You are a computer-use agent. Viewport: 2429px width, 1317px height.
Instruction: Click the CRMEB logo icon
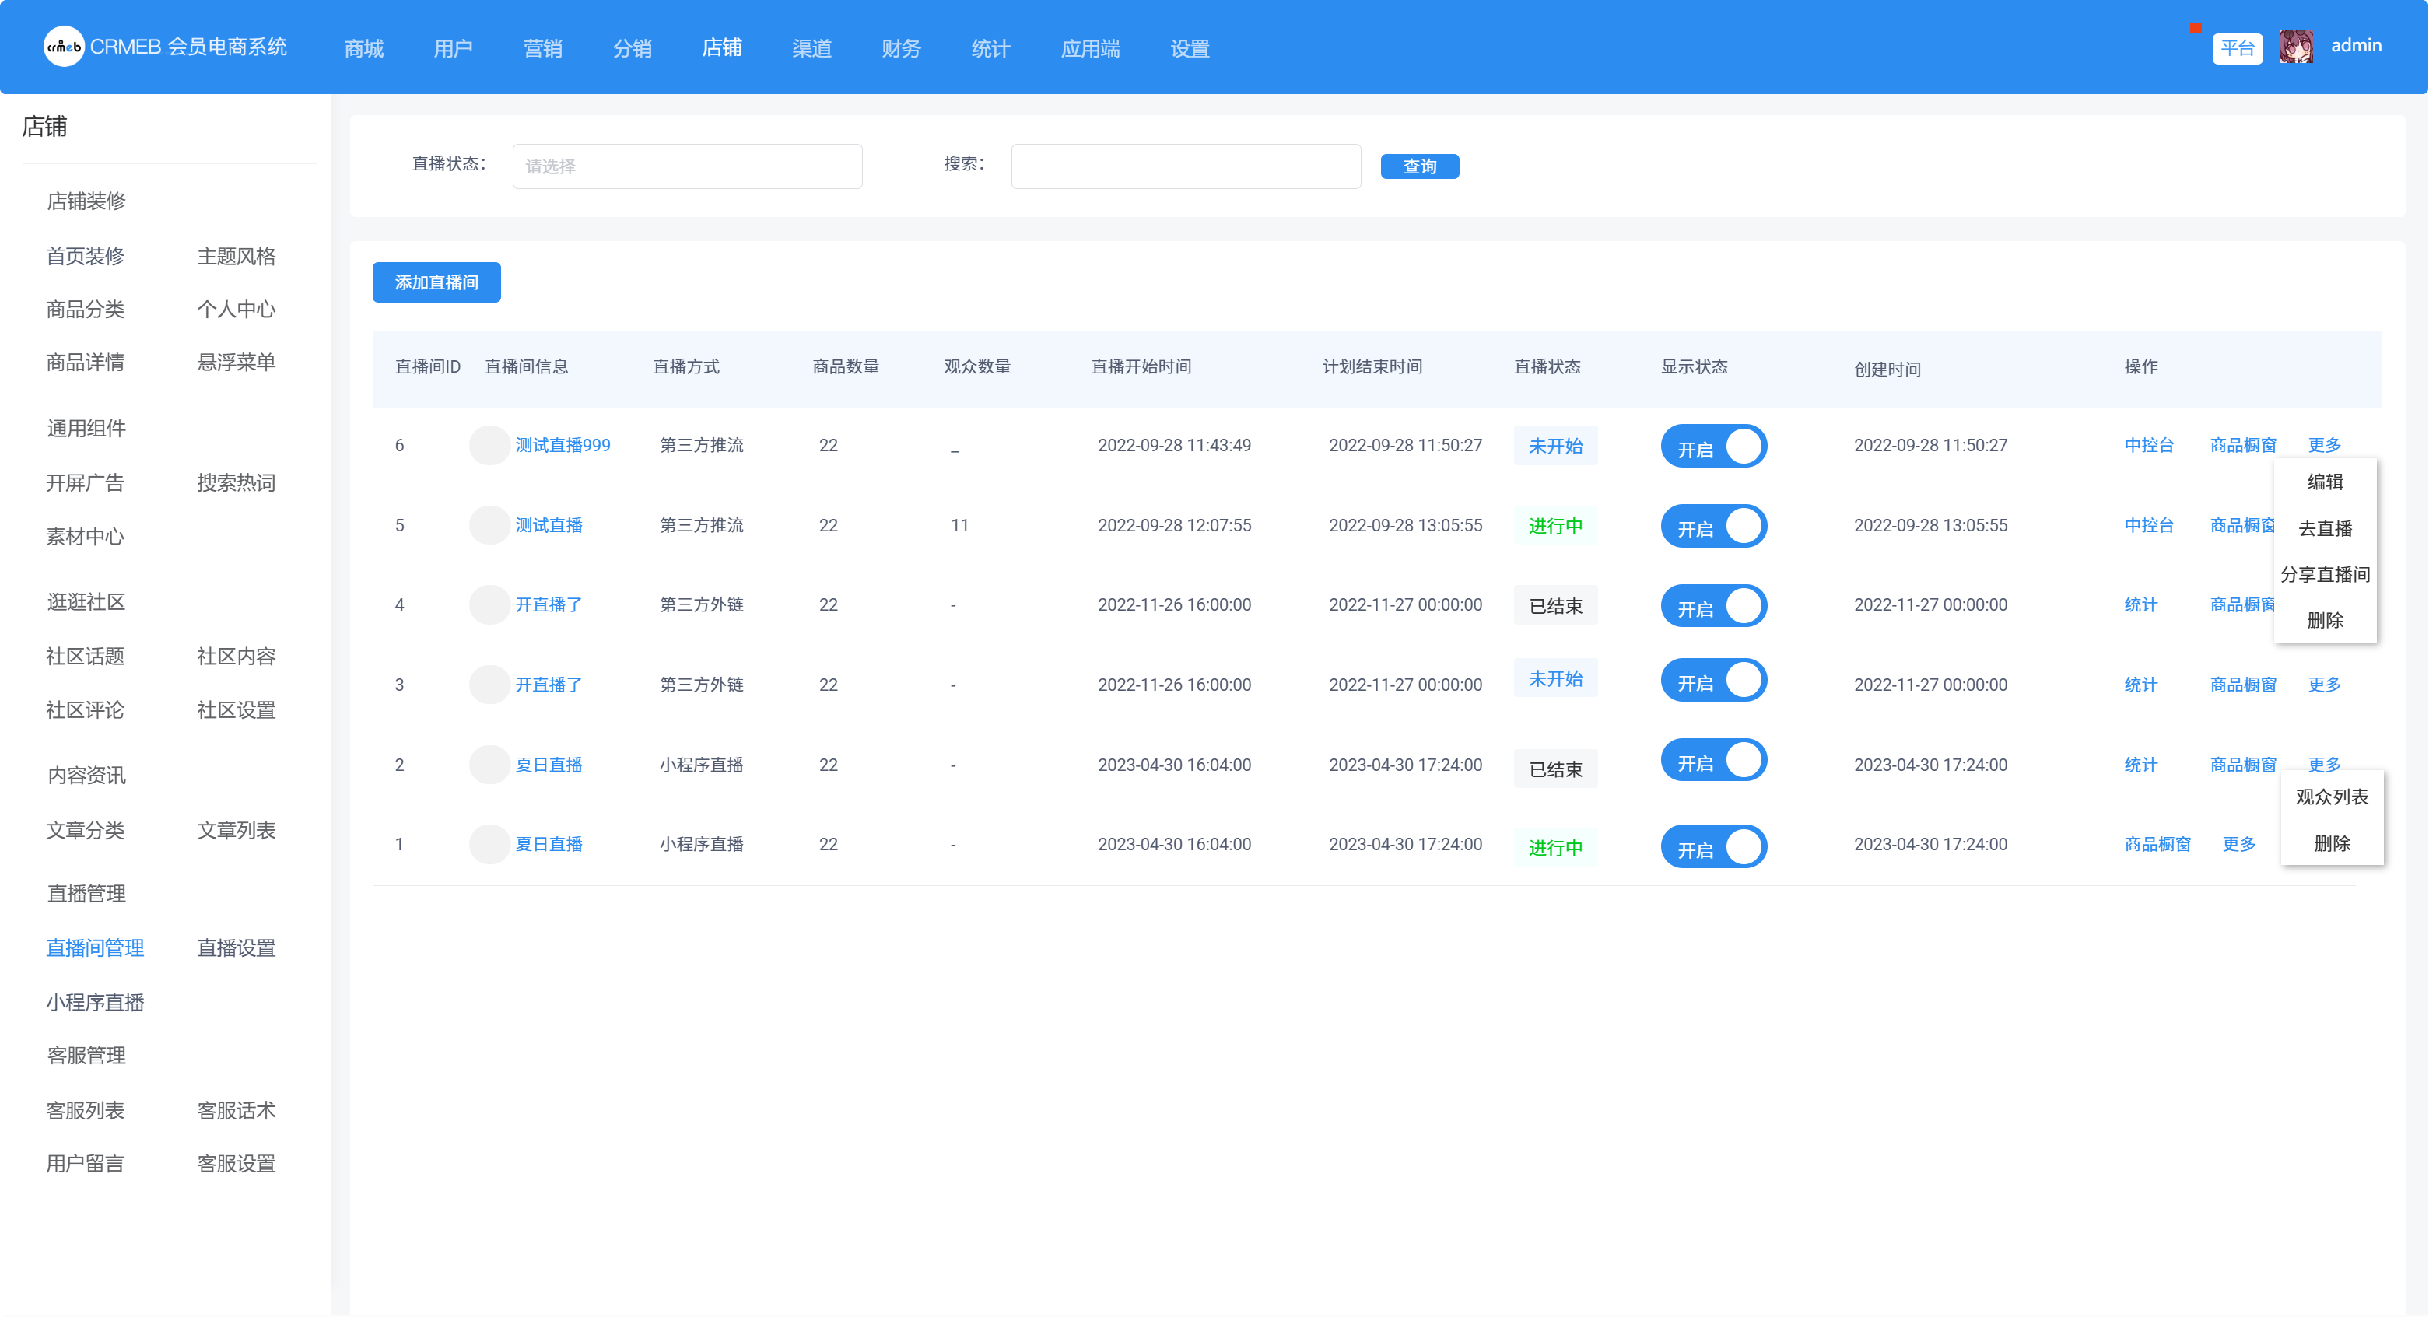[x=64, y=46]
